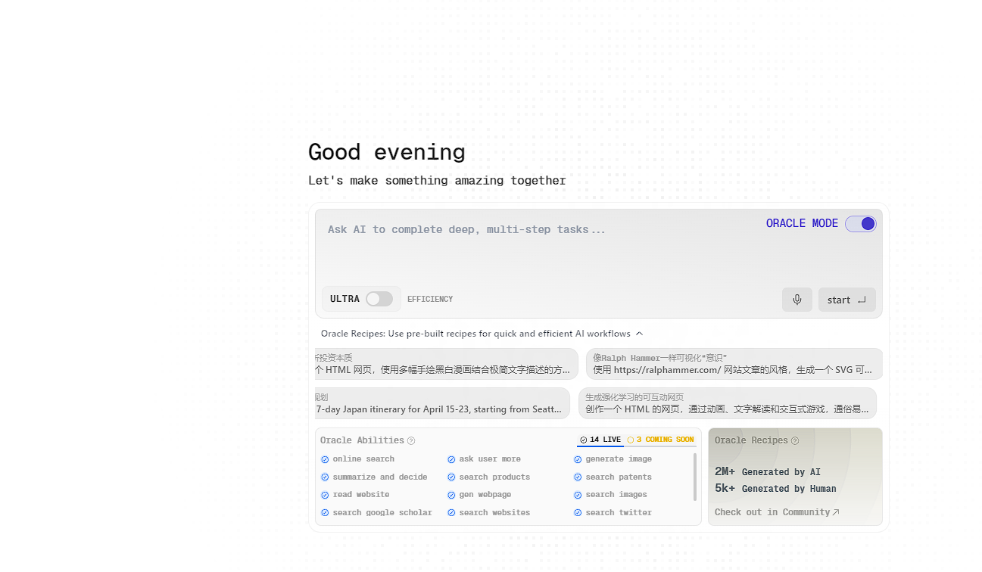Click checkmark icon next to gen webpage
The height and width of the screenshot is (572, 982).
pyautogui.click(x=451, y=495)
